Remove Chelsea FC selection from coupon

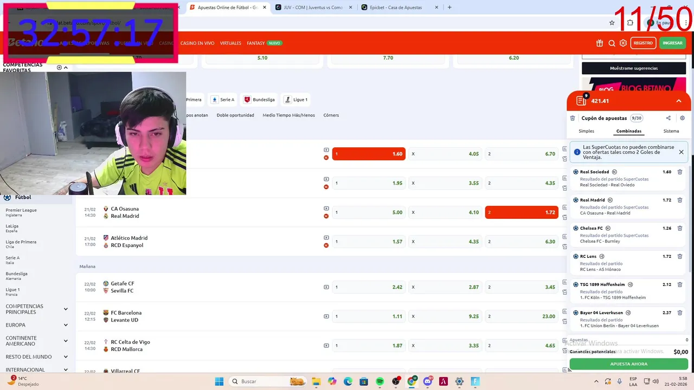pos(680,228)
